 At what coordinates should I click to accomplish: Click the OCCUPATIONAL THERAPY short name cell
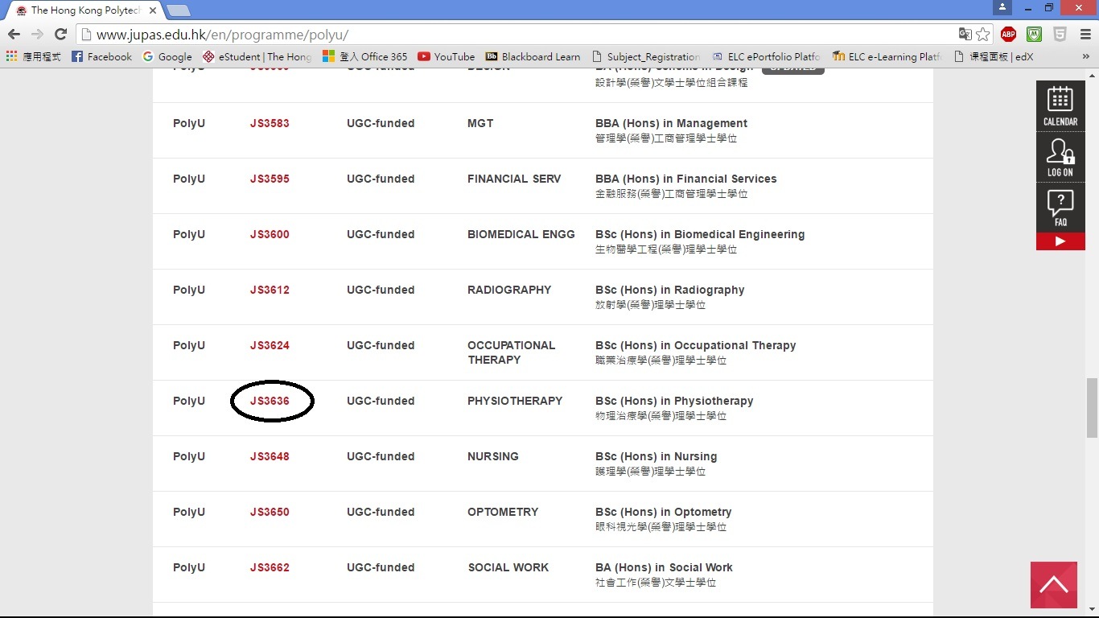(x=512, y=352)
